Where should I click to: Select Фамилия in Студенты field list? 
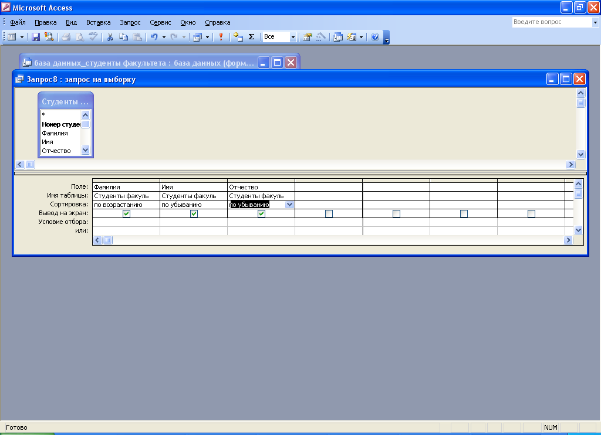[55, 133]
